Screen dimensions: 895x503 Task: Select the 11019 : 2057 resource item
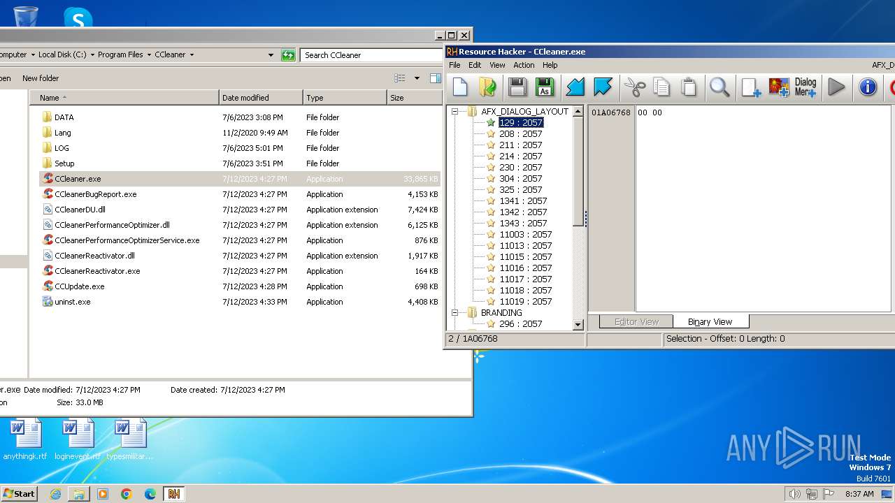click(x=526, y=301)
